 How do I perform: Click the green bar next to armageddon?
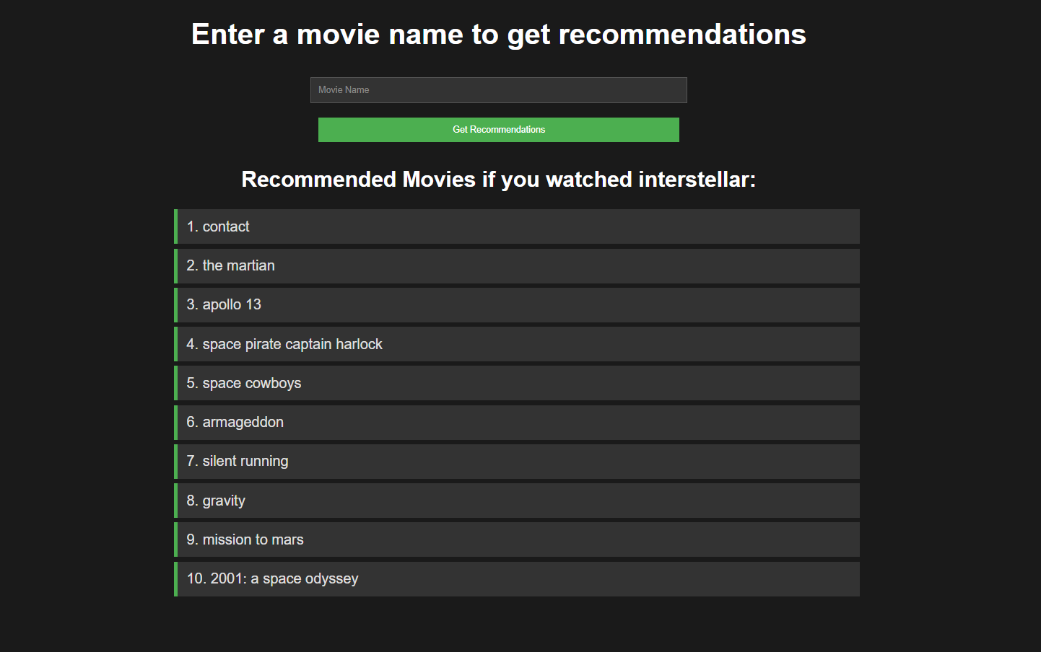(x=175, y=422)
